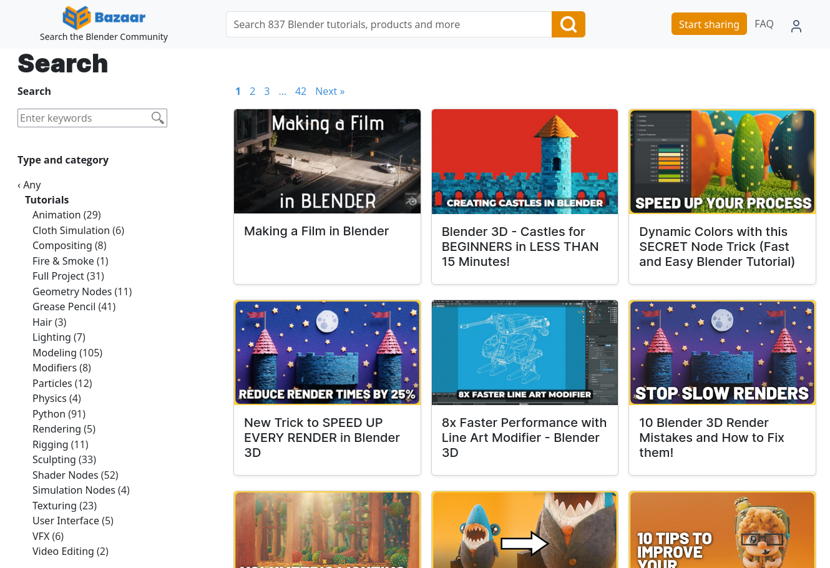This screenshot has height=568, width=830.
Task: Filter by User Interface (5)
Action: click(x=73, y=521)
